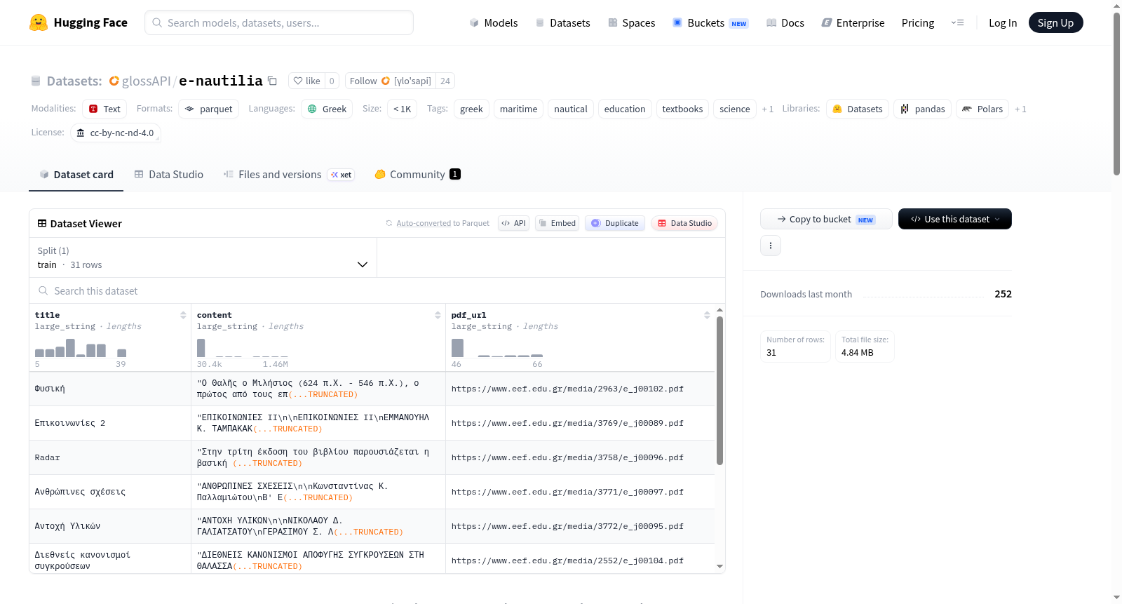Viewport: 1122px width, 604px height.
Task: Like the e-nautilia dataset
Action: pos(307,81)
